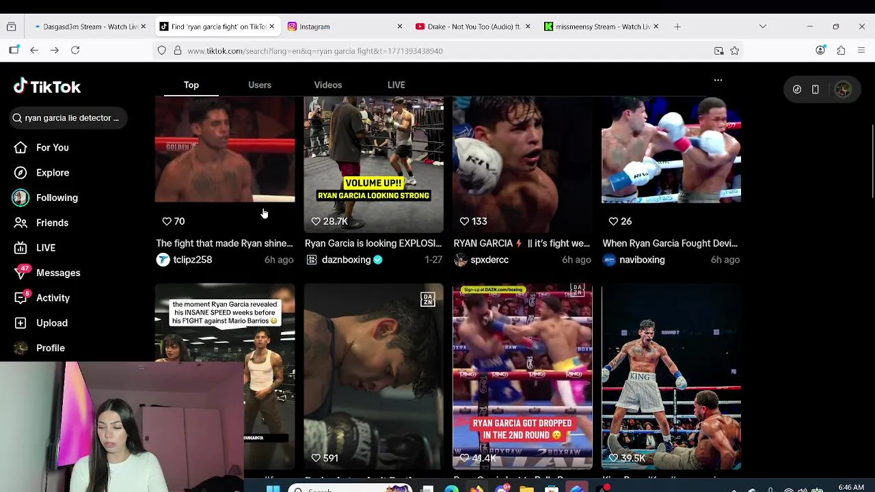Click title 'RYAN GARCIA || it's fight we...'
The width and height of the screenshot is (875, 492).
point(522,243)
